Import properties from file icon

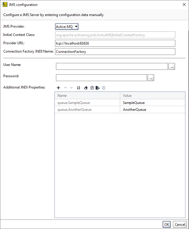pyautogui.click(x=92, y=88)
